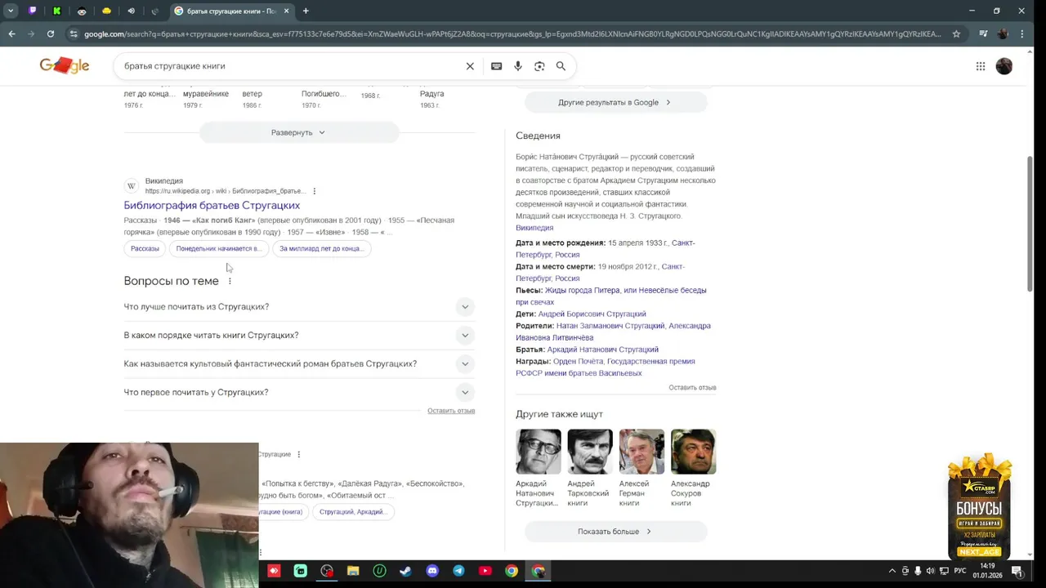Expand Что лучше почитать из Стругацких?

pos(299,307)
